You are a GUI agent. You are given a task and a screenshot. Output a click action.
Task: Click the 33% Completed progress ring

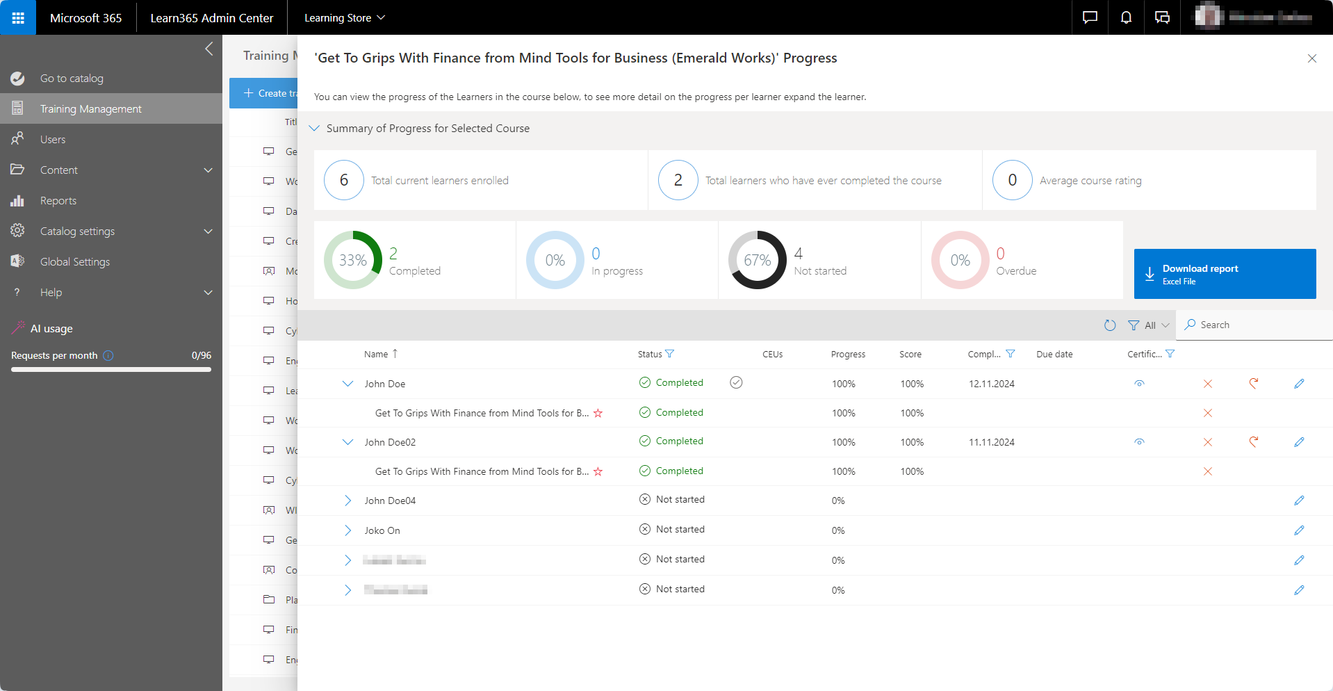(x=352, y=260)
